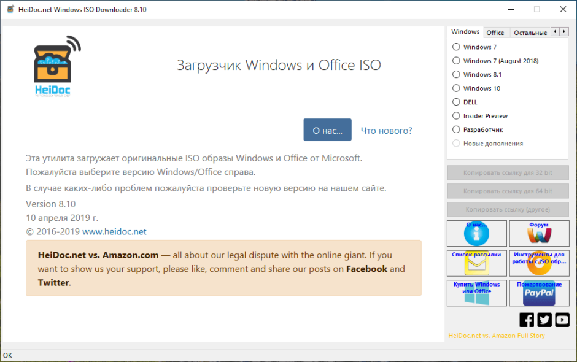Select the Windows 10 radio button
The image size is (577, 362).
[x=456, y=88]
